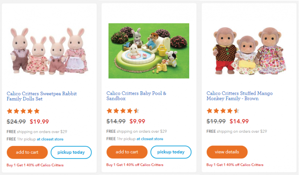Click Calico Critters Baby Pool & Sandbox title
Viewport: 299px width, 175px height.
coord(136,96)
